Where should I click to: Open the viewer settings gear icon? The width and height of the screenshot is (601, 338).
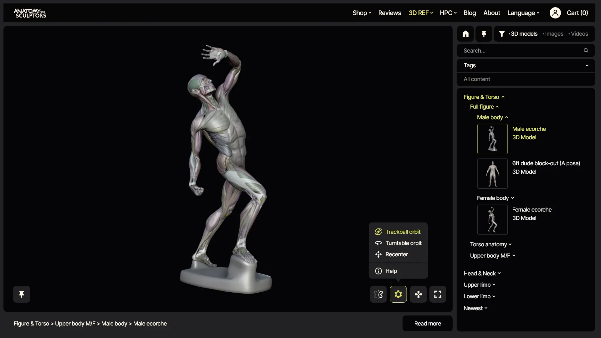398,294
